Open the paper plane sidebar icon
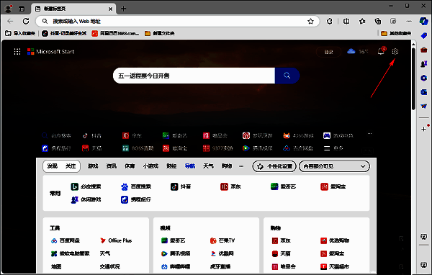This screenshot has height=275, width=432. click(x=424, y=106)
